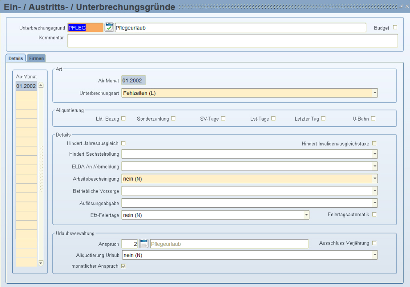The image size is (410, 287).
Task: Select the 01.2002 entry in Ab-Monat list
Action: point(26,86)
